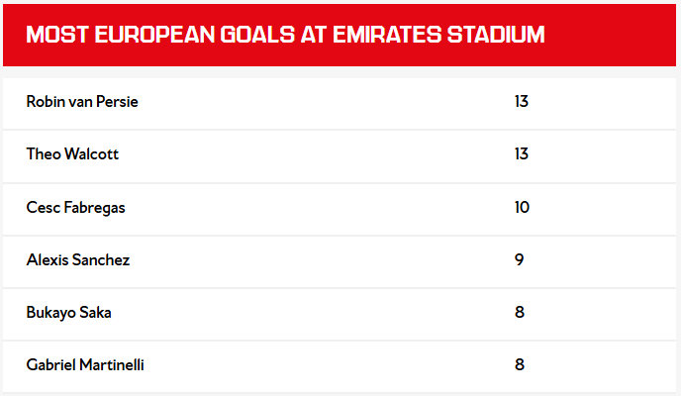The width and height of the screenshot is (681, 396).
Task: Click Gabriel Martinelli's goal count of 8
Action: click(x=519, y=364)
